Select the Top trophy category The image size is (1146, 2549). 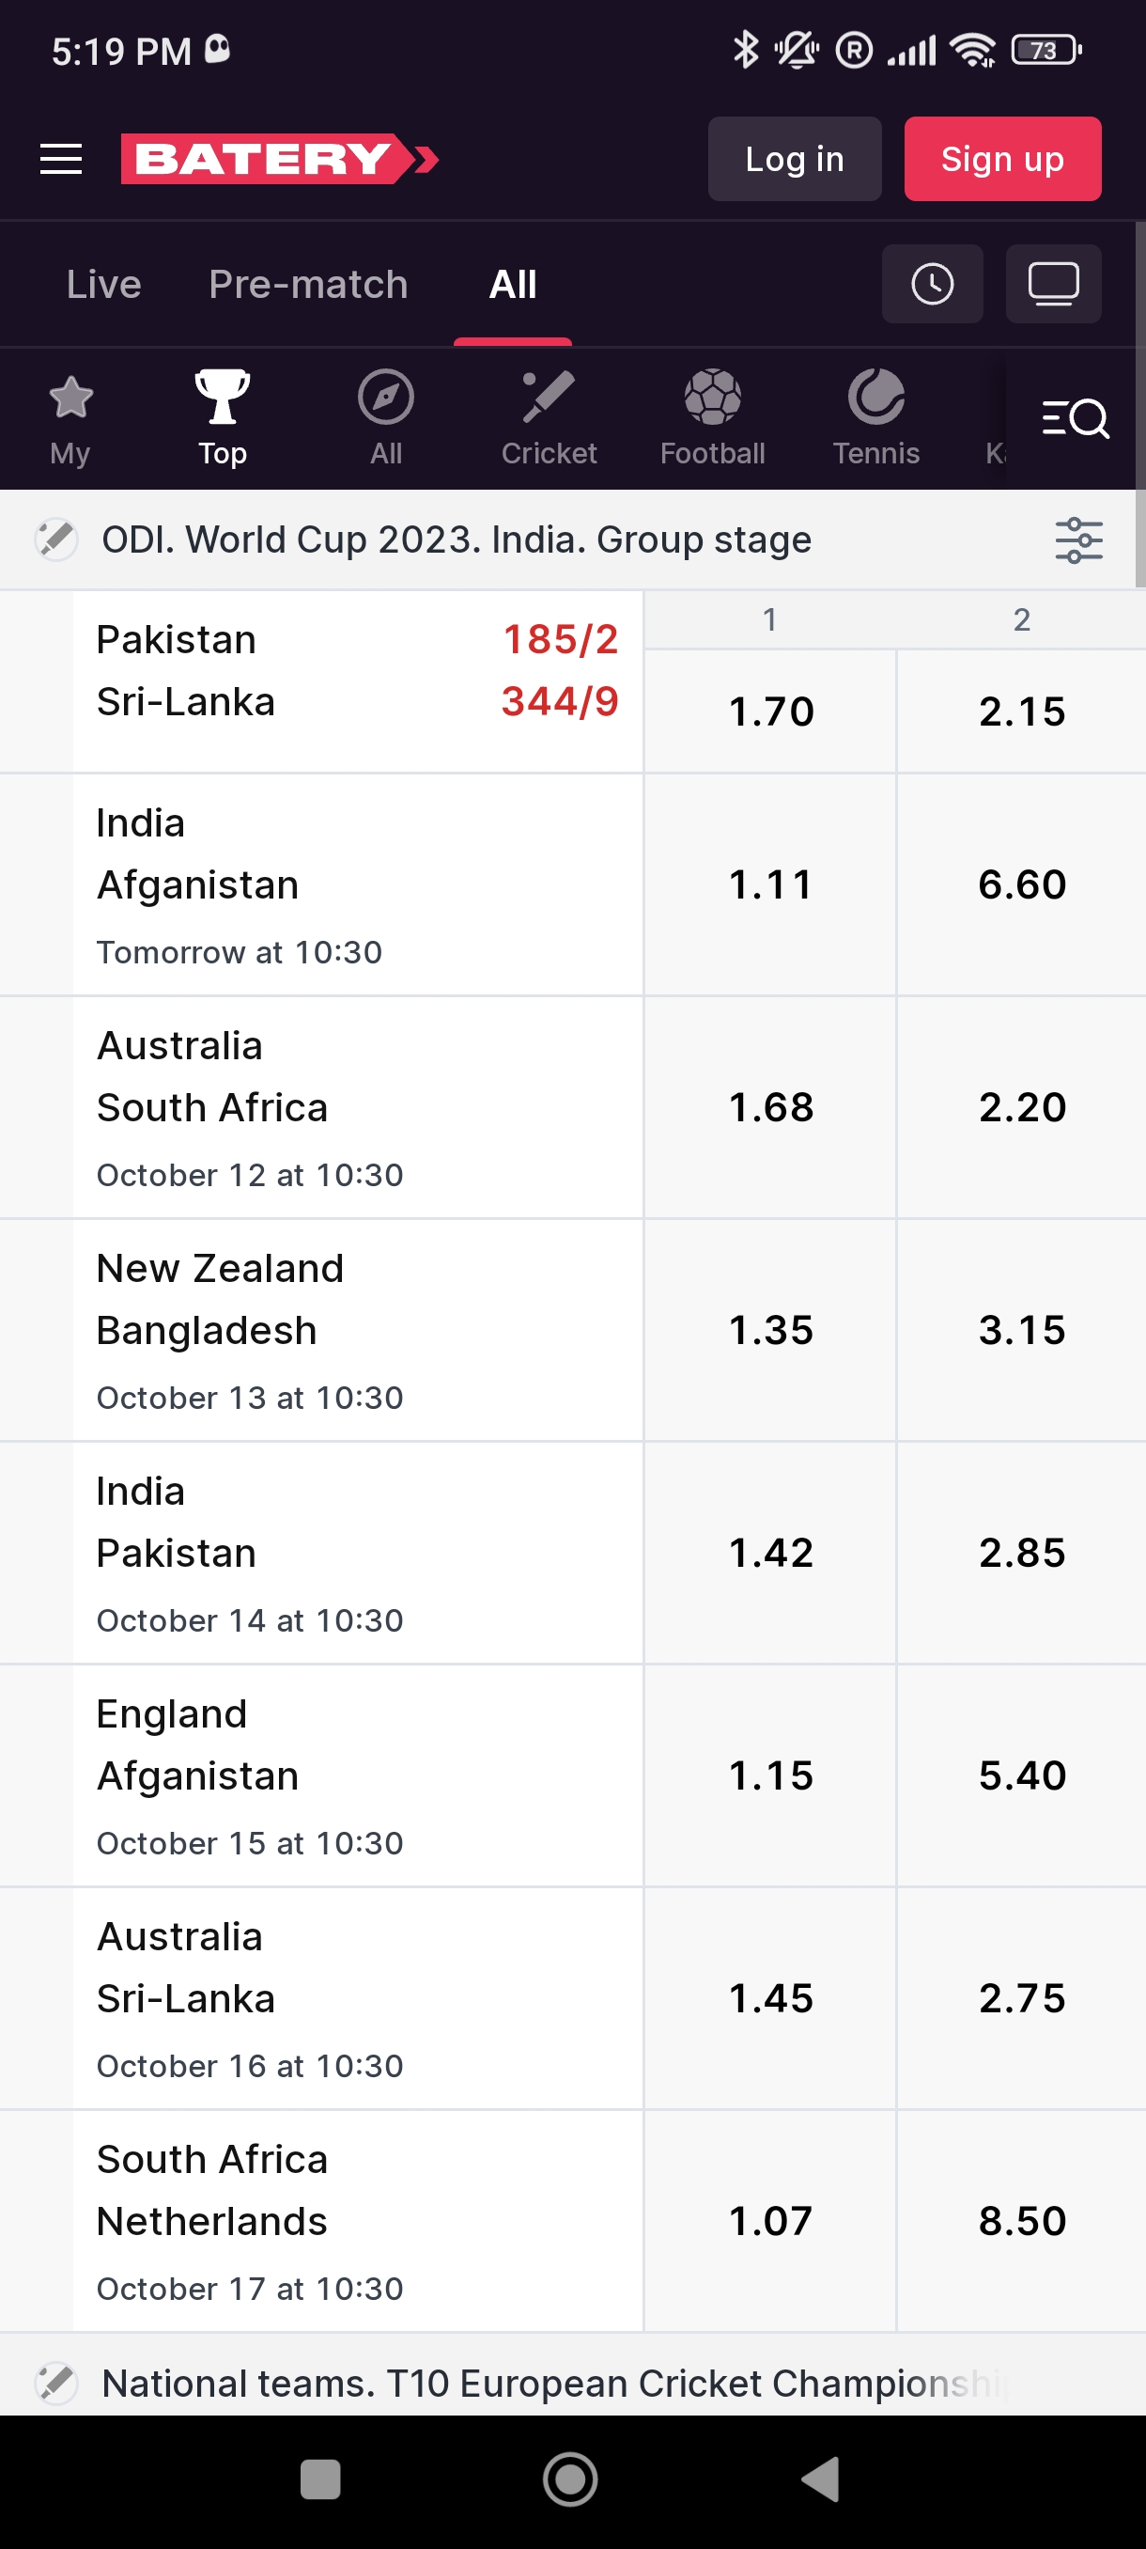point(223,417)
